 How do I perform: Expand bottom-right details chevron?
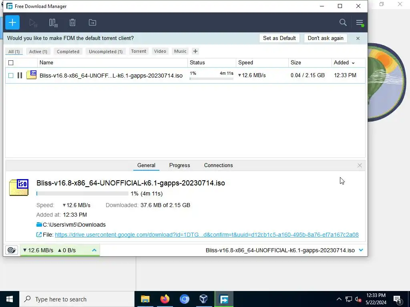(361, 250)
